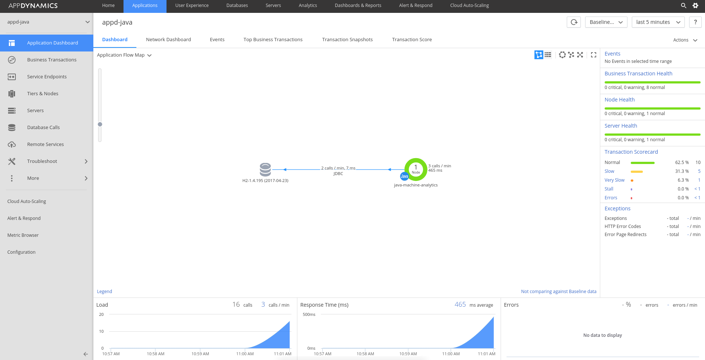This screenshot has height=360, width=705.
Task: Click the fit-to-screen crossed arrows icon
Action: [580, 55]
